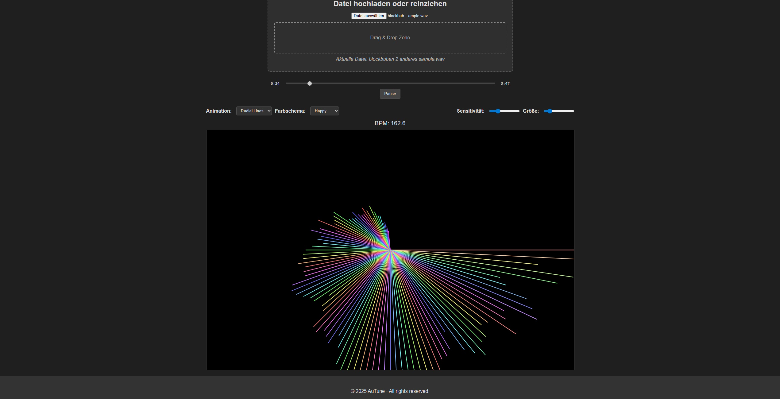This screenshot has height=399, width=780.
Task: Click the filename blockbub…ample.wav
Action: 407,16
